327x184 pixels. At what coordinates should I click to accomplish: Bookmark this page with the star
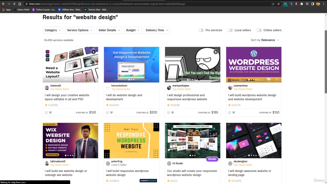278,4
